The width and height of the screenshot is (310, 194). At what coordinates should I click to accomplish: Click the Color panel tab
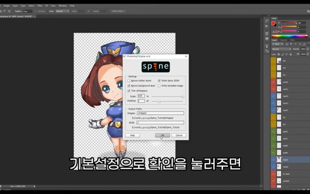[274, 19]
